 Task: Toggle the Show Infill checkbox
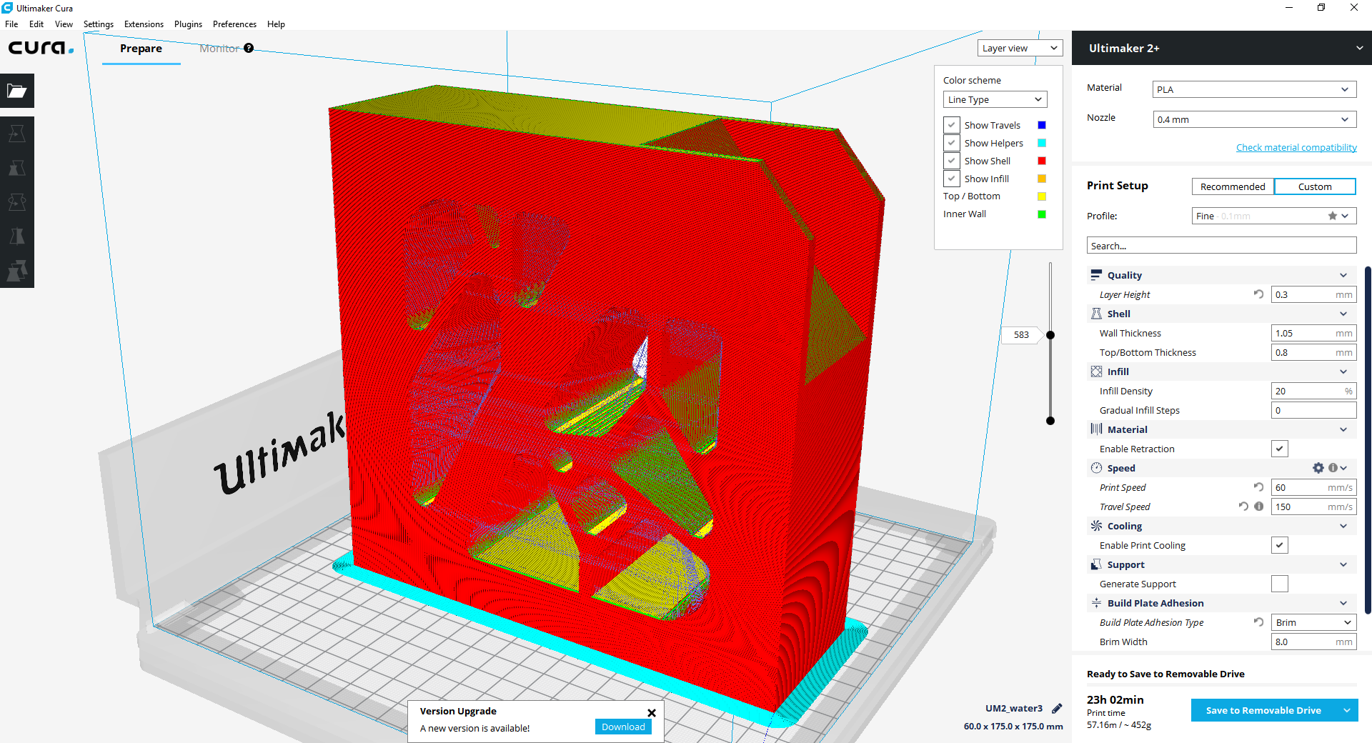[952, 179]
